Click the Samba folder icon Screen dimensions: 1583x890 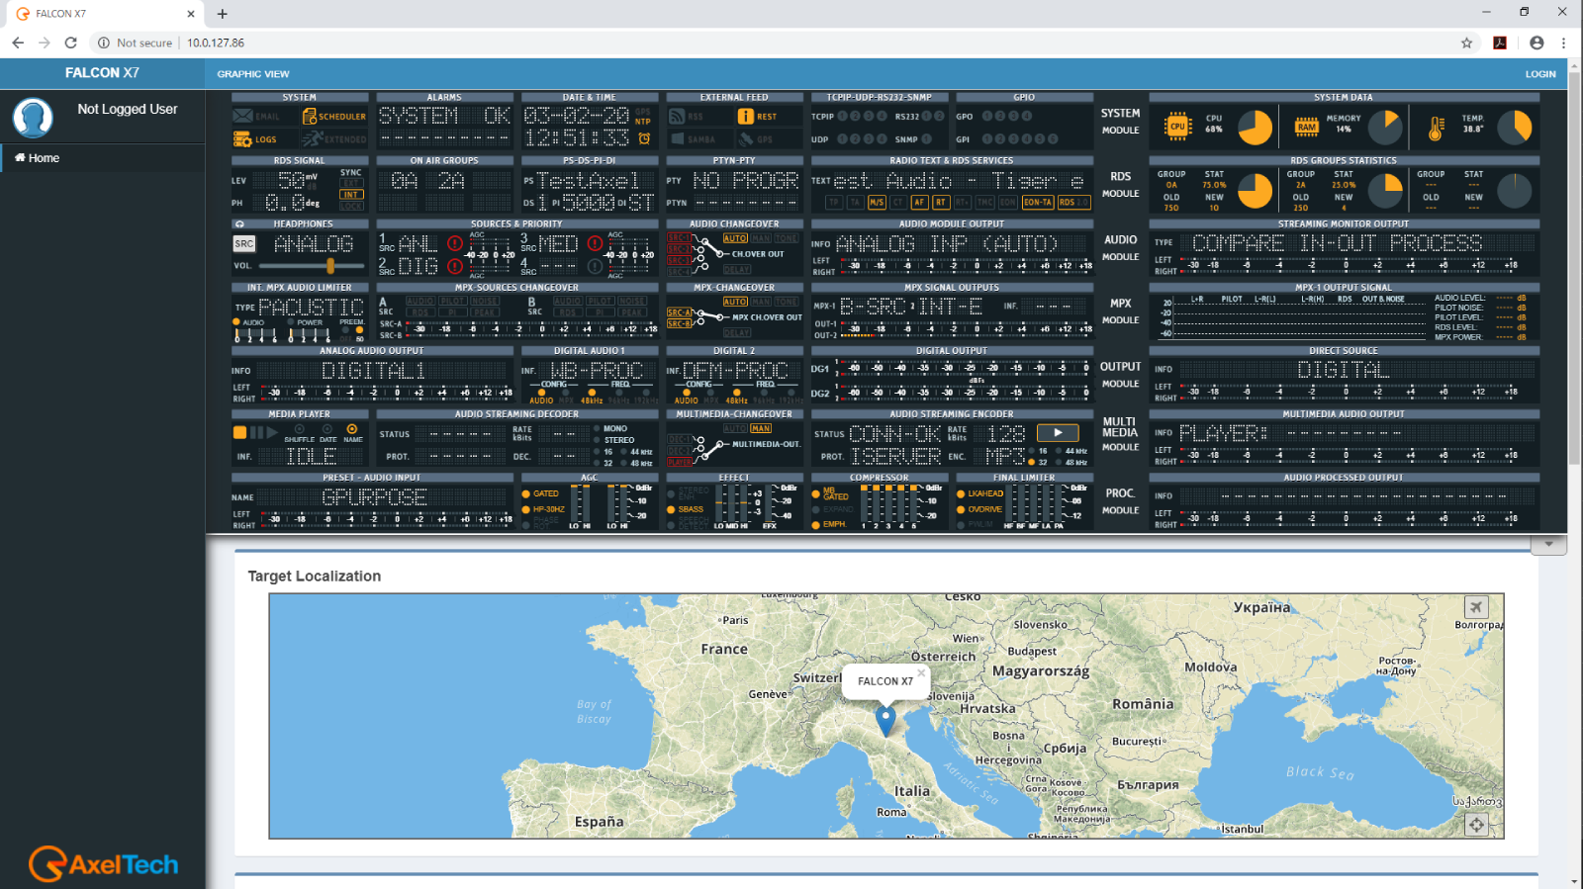click(678, 139)
